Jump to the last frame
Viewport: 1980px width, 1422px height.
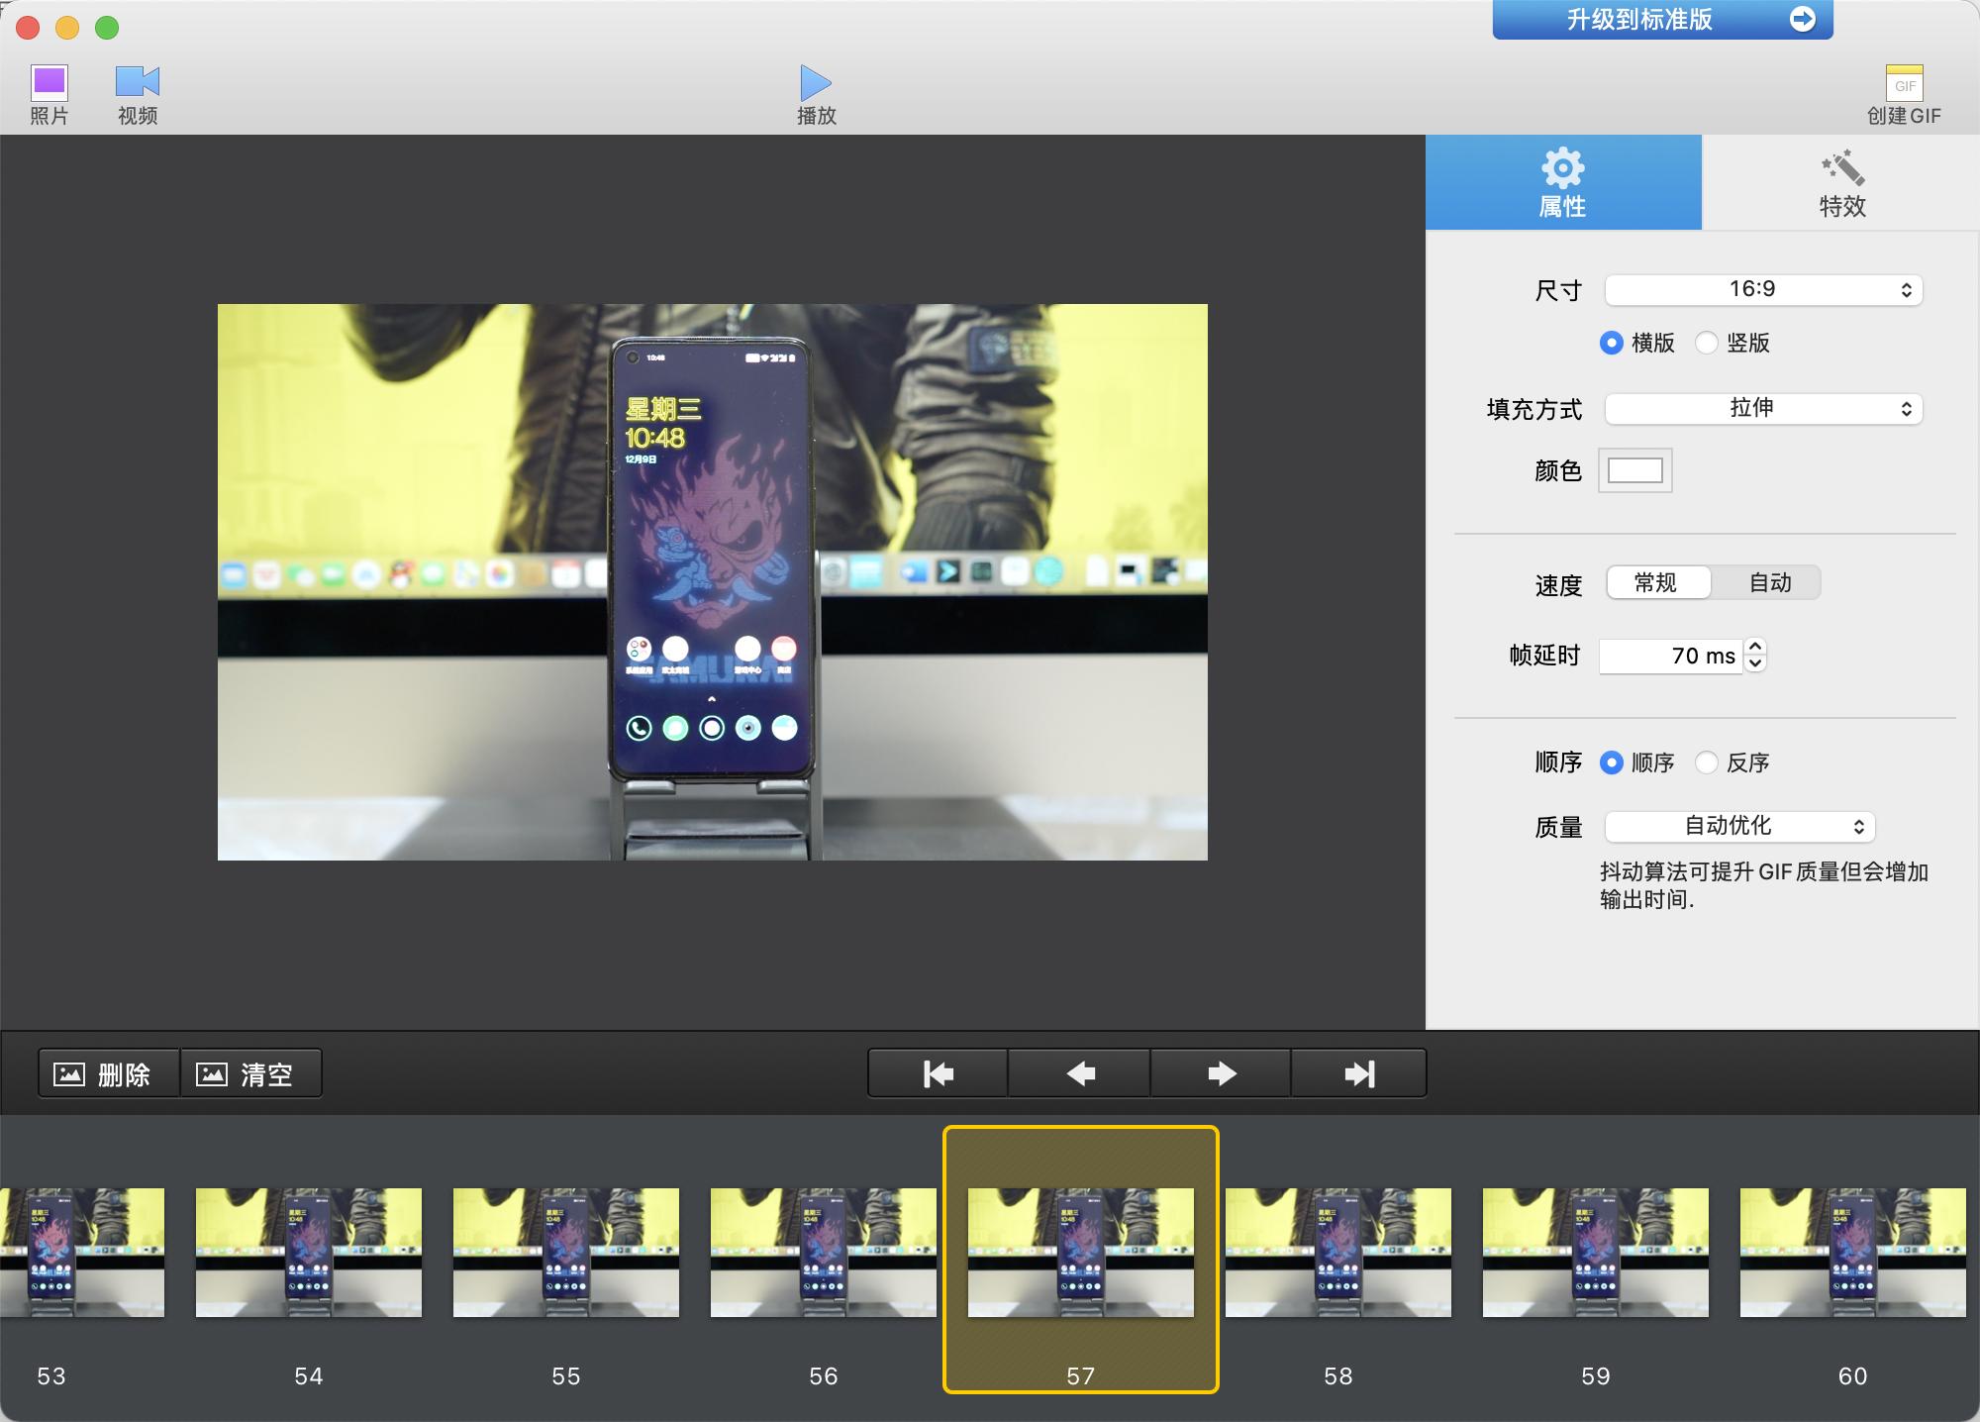1359,1072
